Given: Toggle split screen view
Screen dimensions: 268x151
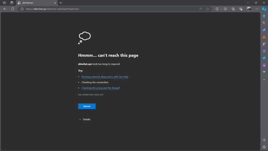Looking at the screenshot, I should [225, 9].
